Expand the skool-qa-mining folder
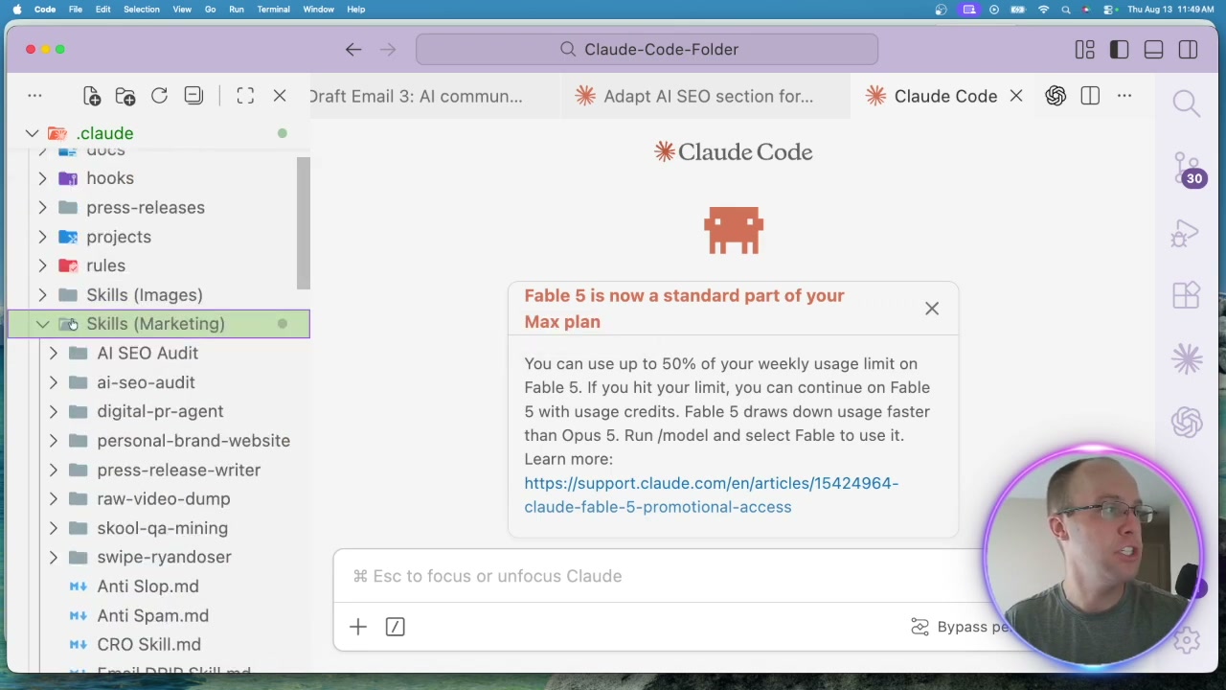This screenshot has width=1226, height=690. point(53,528)
